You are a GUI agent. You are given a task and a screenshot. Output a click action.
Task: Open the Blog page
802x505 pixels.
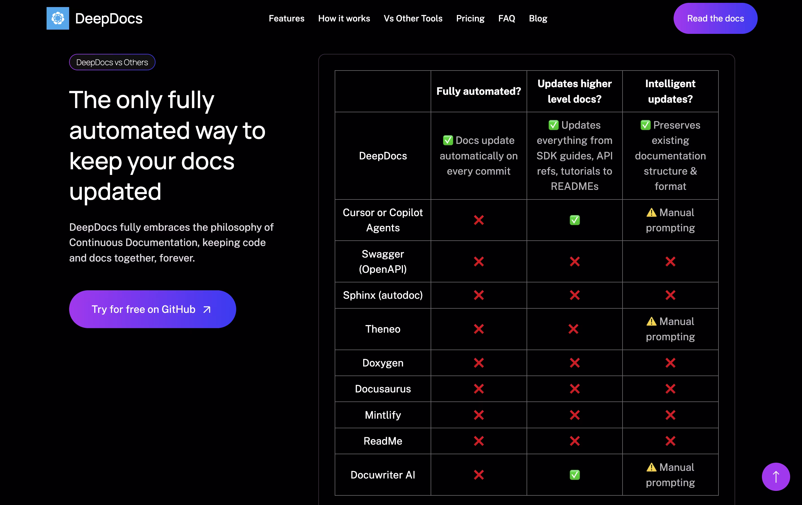[538, 18]
